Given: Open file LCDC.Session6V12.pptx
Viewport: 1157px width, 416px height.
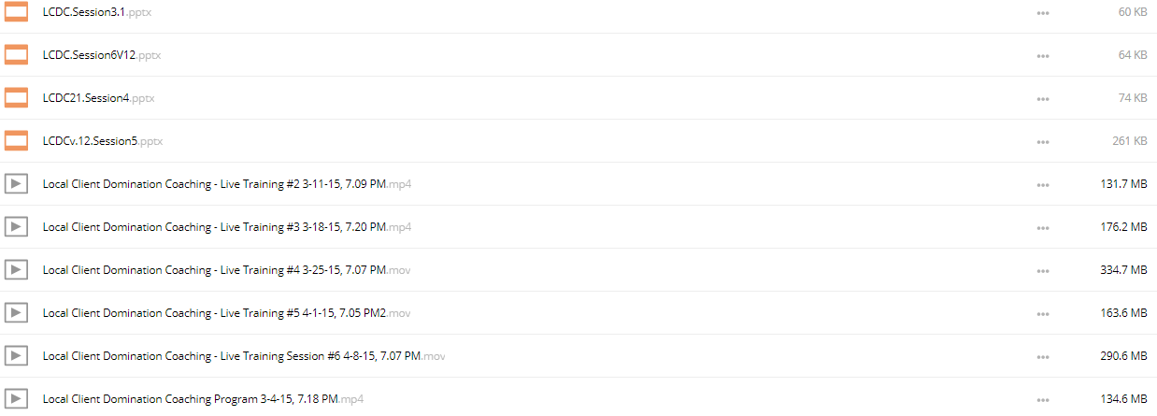Looking at the screenshot, I should coord(102,55).
